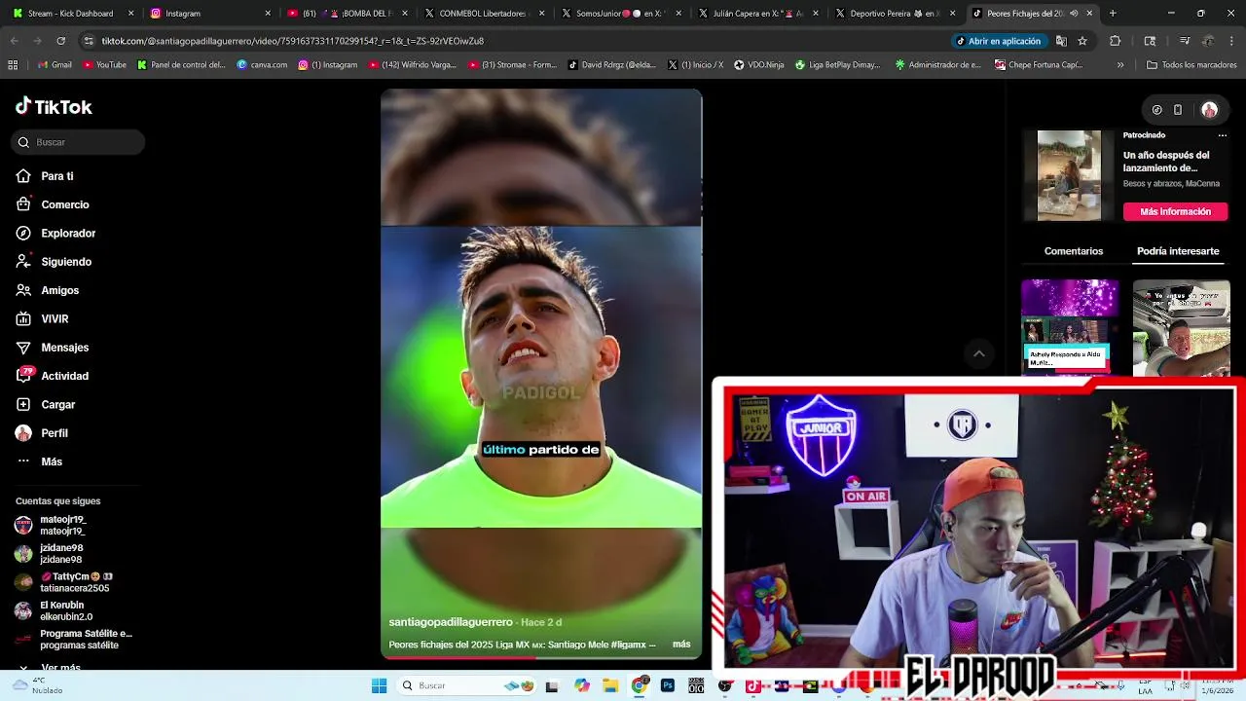Switch to the Instagram tab

coord(209,14)
